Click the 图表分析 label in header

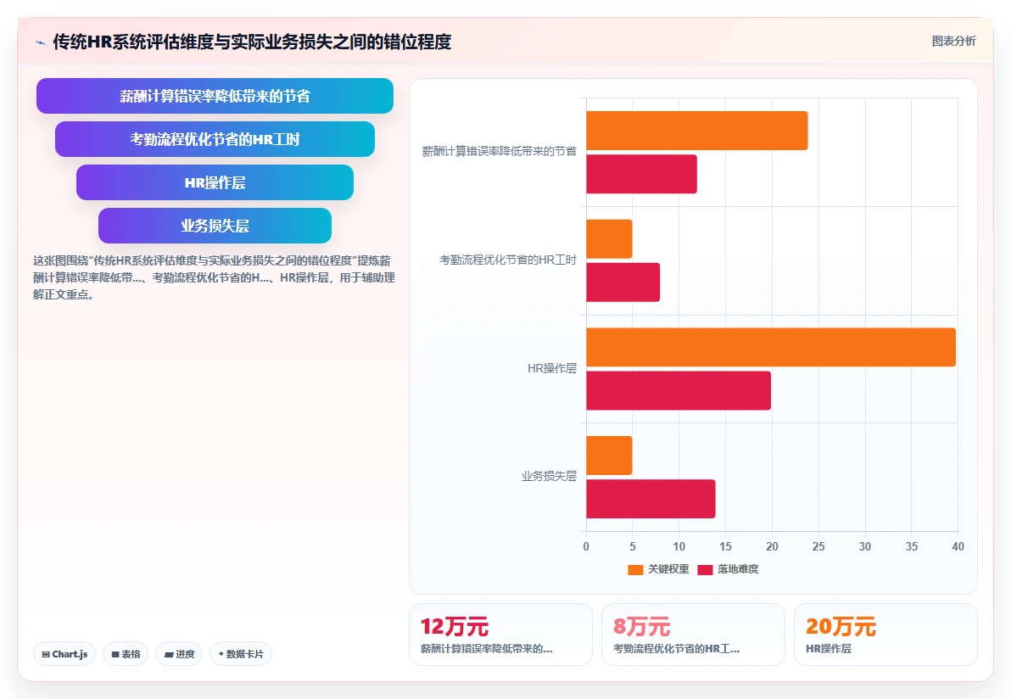pos(953,42)
